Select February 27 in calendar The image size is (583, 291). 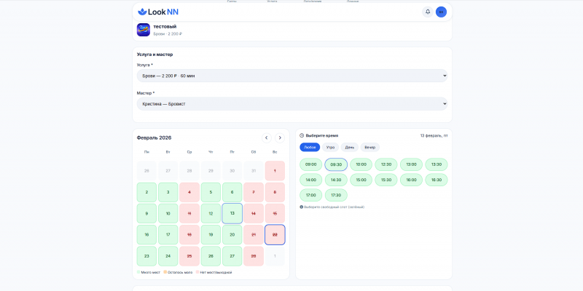(232, 256)
